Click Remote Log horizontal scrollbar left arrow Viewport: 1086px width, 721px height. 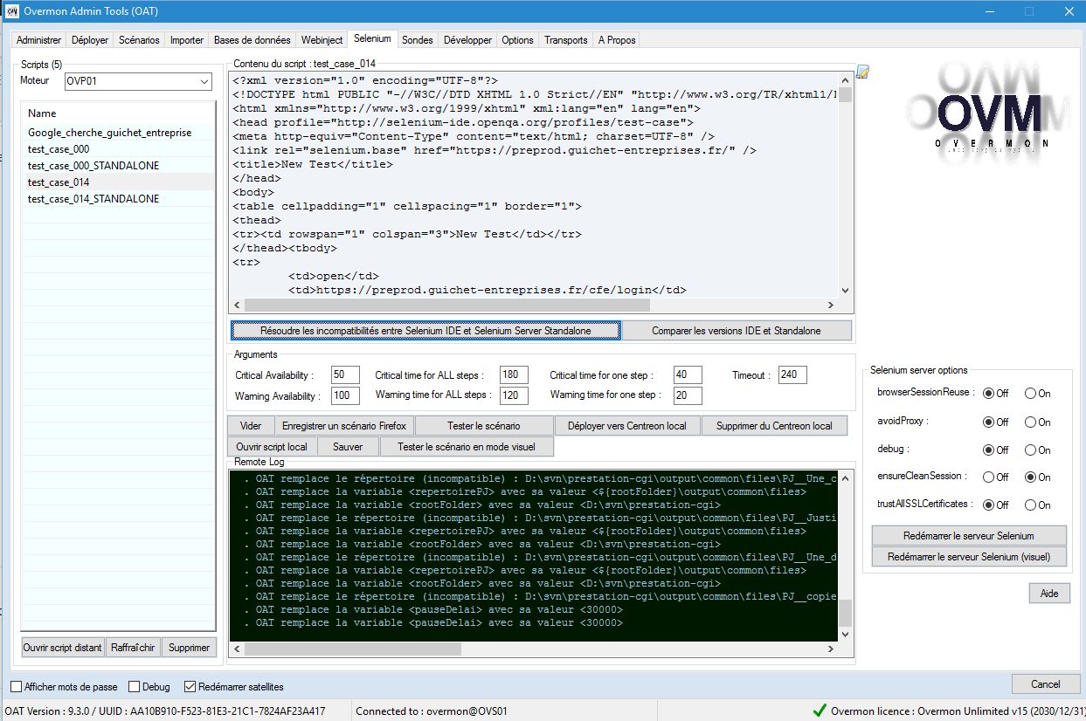(237, 649)
